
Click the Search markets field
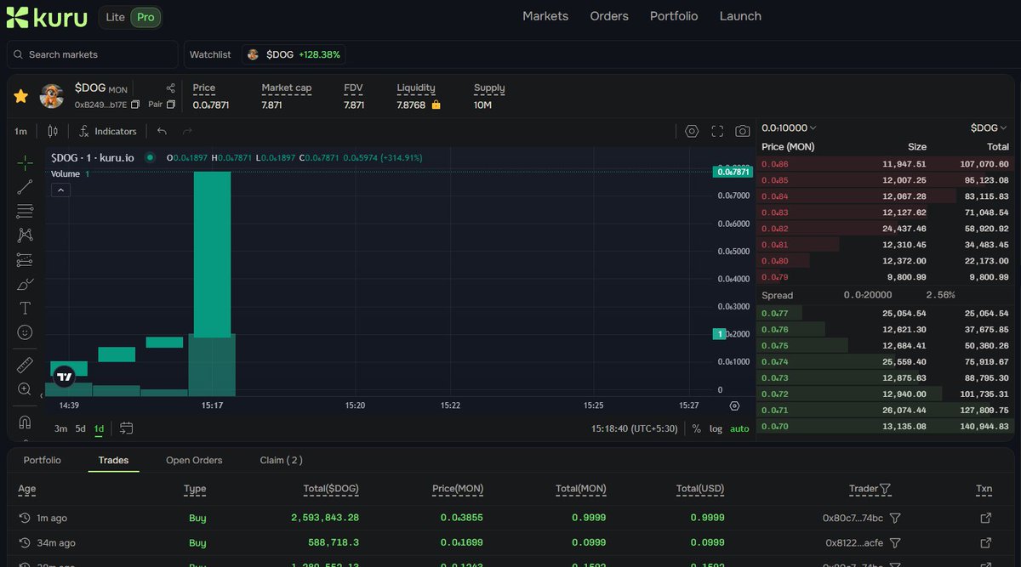click(x=93, y=54)
